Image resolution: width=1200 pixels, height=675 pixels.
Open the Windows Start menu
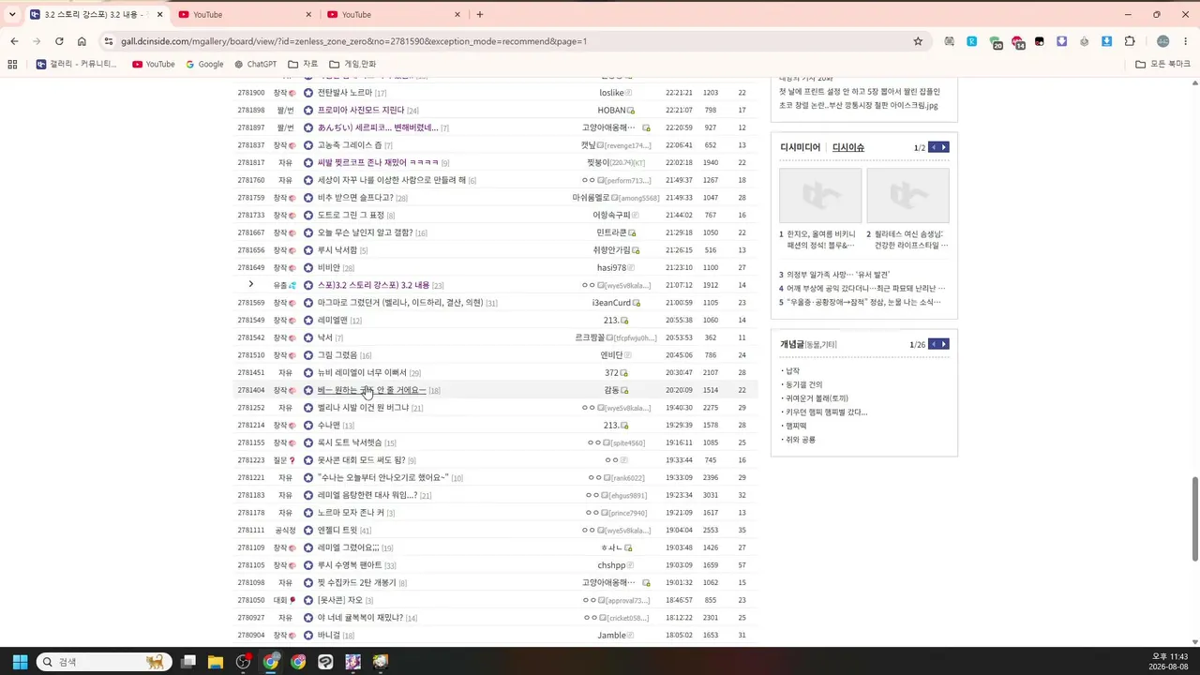coord(20,662)
